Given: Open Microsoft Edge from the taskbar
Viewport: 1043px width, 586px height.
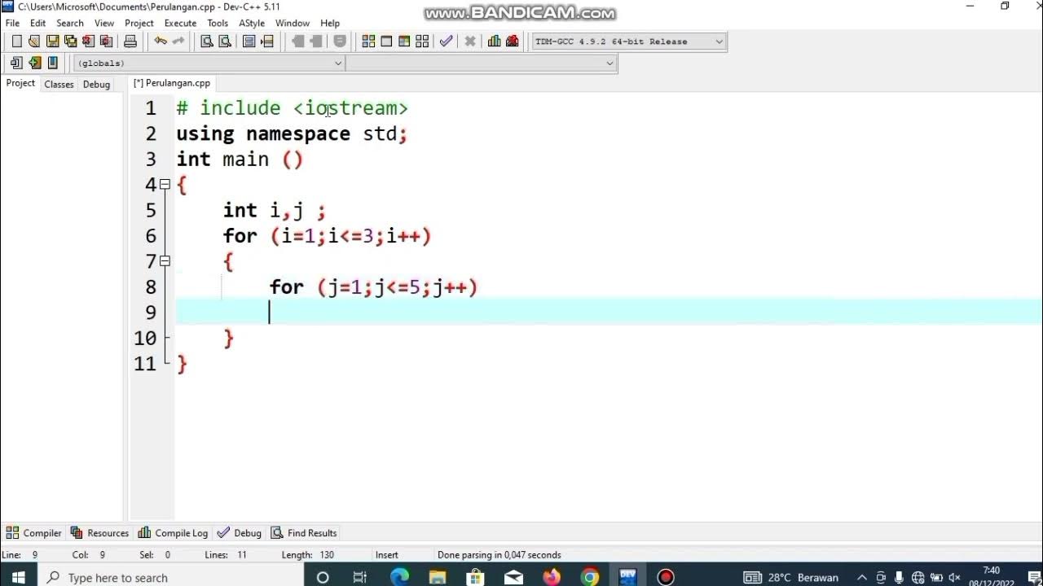Looking at the screenshot, I should pyautogui.click(x=399, y=577).
